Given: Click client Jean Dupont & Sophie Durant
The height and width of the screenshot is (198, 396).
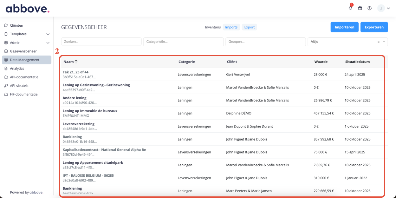Looking at the screenshot, I should click(x=250, y=126).
